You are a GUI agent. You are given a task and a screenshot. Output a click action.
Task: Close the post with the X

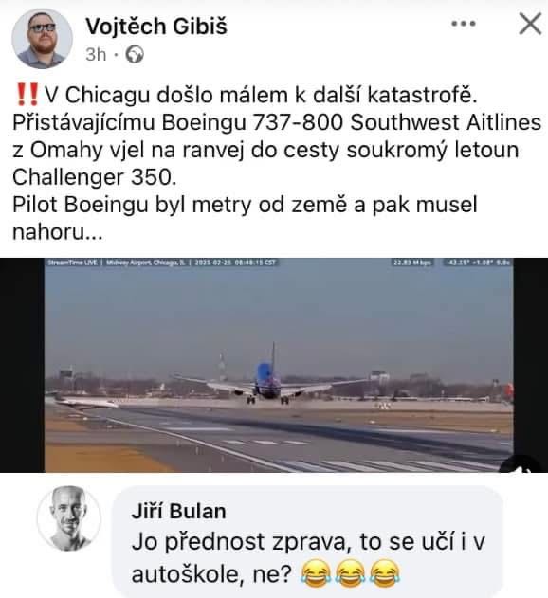click(530, 24)
